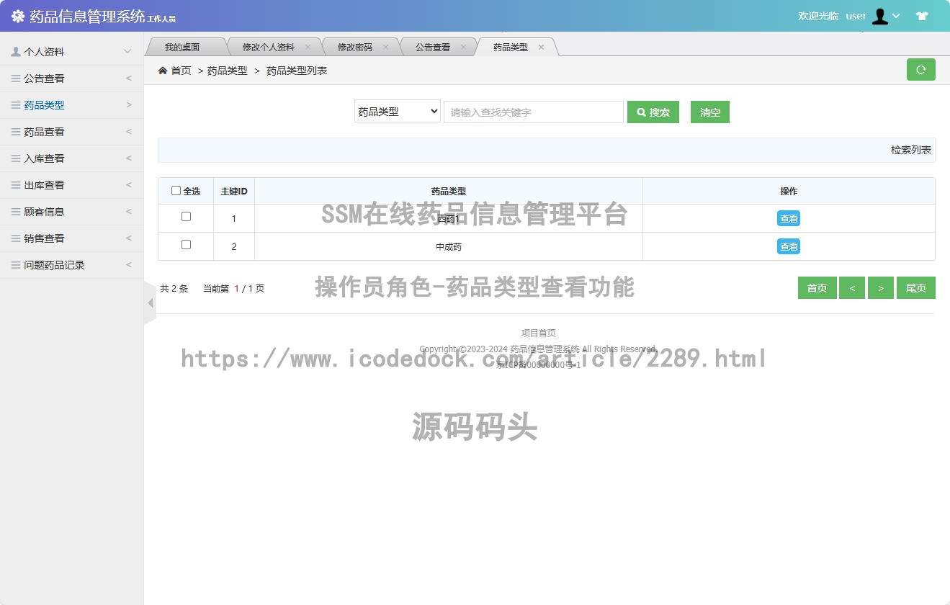Go to next page with > button

[x=881, y=287]
